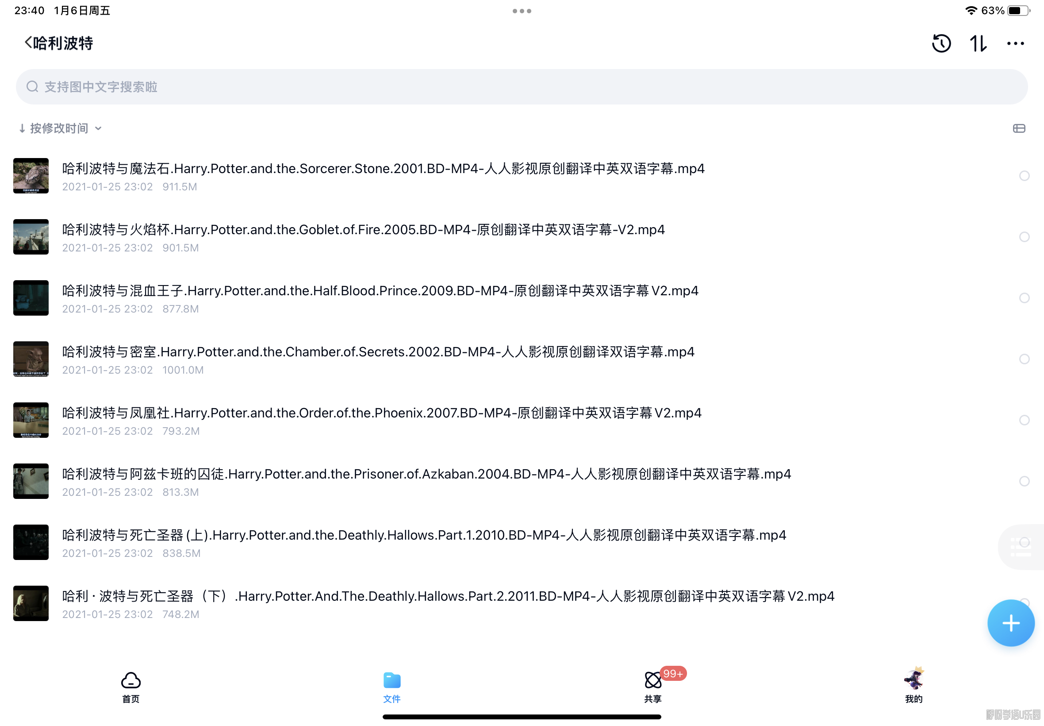The image size is (1044, 726).
Task: Open file 哈利波特与魔法石.Harry.Potter.and.the.Sorcerer.Stone
Action: coord(383,169)
